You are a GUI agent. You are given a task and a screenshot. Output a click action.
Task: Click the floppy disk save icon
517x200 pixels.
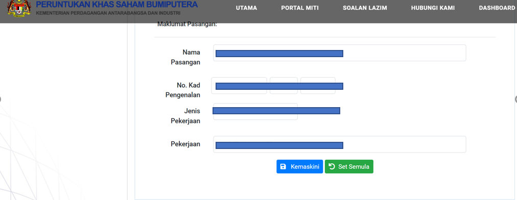(x=283, y=167)
